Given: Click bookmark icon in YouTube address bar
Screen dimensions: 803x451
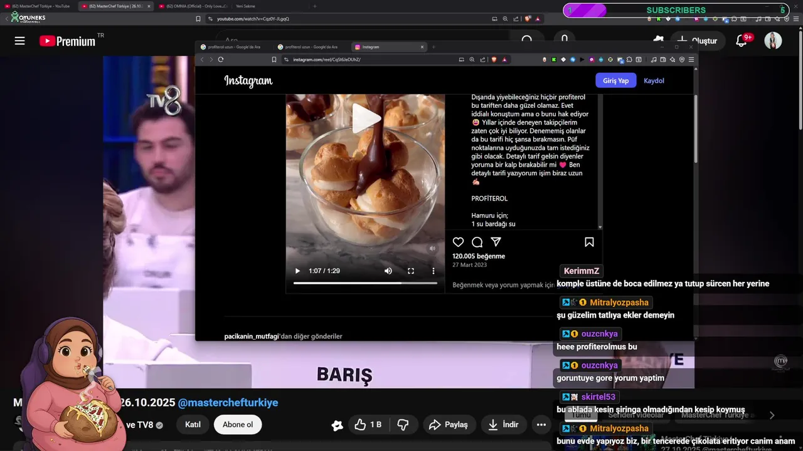Looking at the screenshot, I should click(x=198, y=19).
